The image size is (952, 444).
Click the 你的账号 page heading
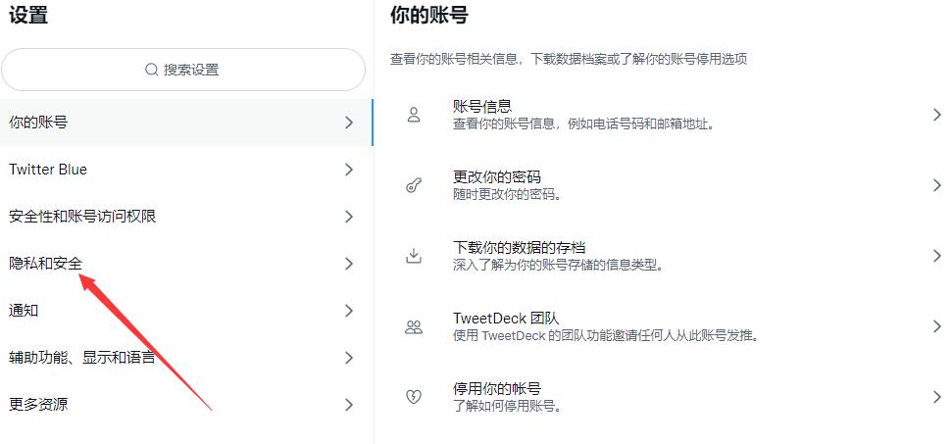tap(429, 15)
